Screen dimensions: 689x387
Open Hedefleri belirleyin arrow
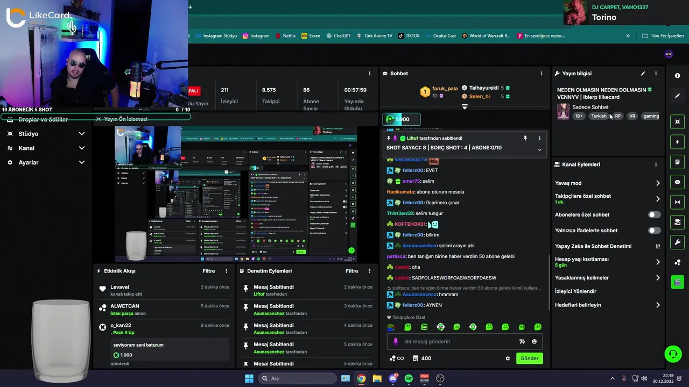657,305
